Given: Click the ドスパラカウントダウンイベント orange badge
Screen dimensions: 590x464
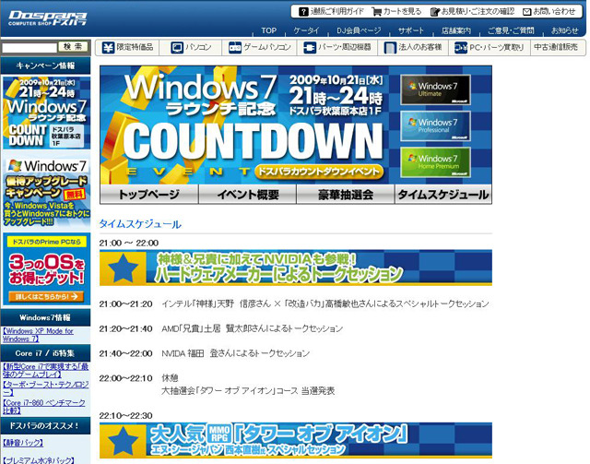Looking at the screenshot, I should pyautogui.click(x=319, y=172).
